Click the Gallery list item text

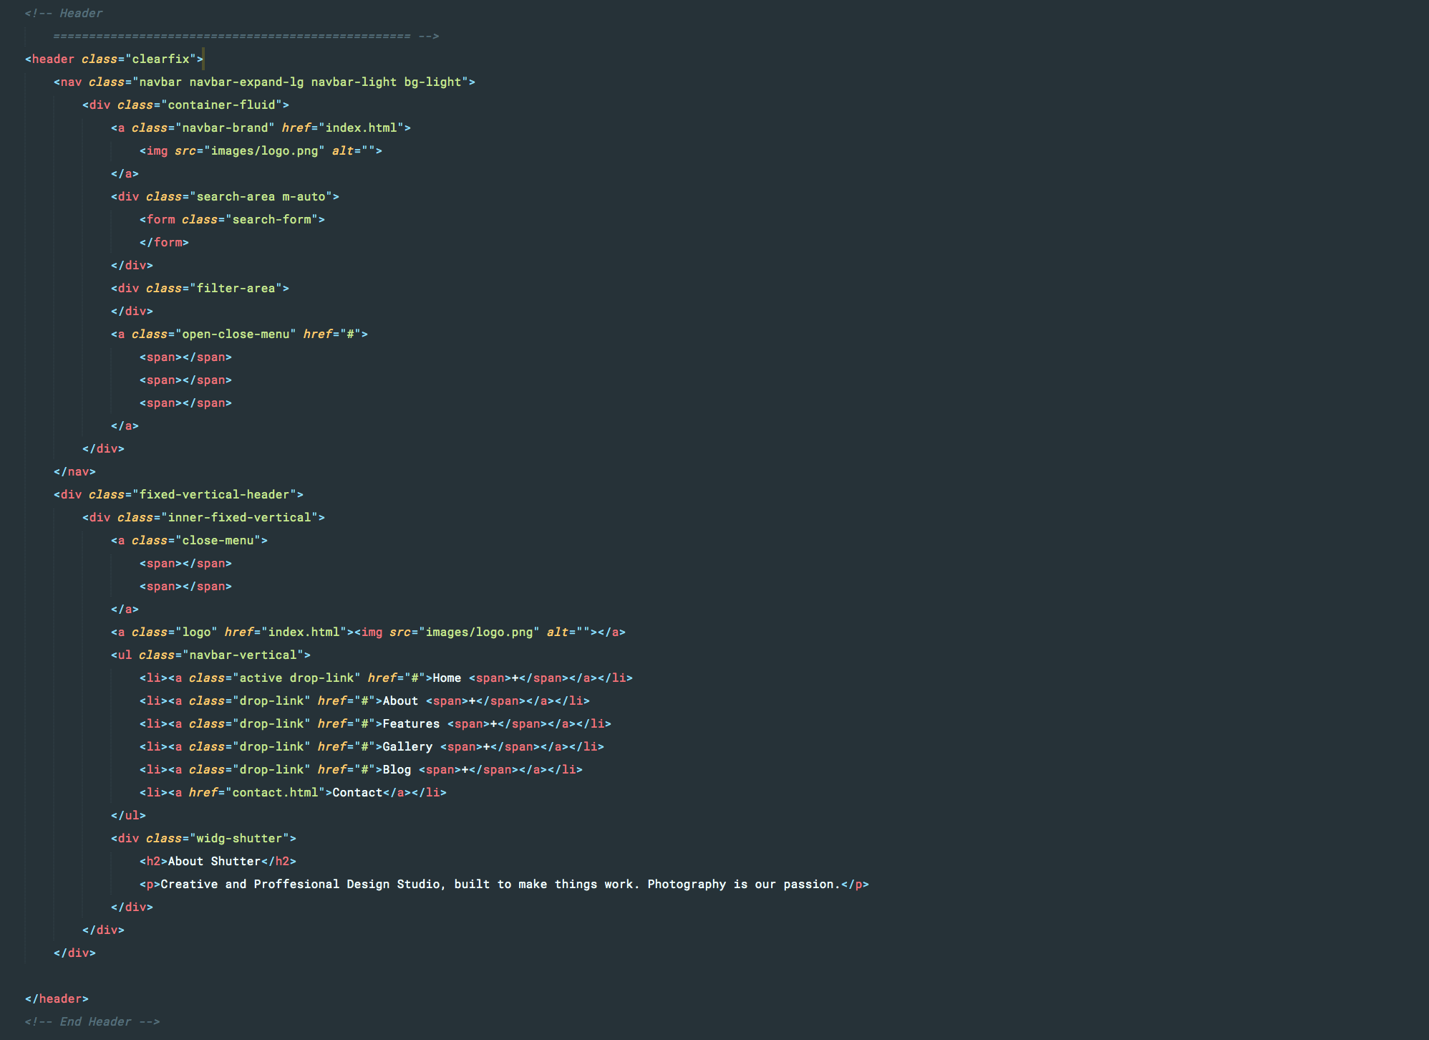407,746
